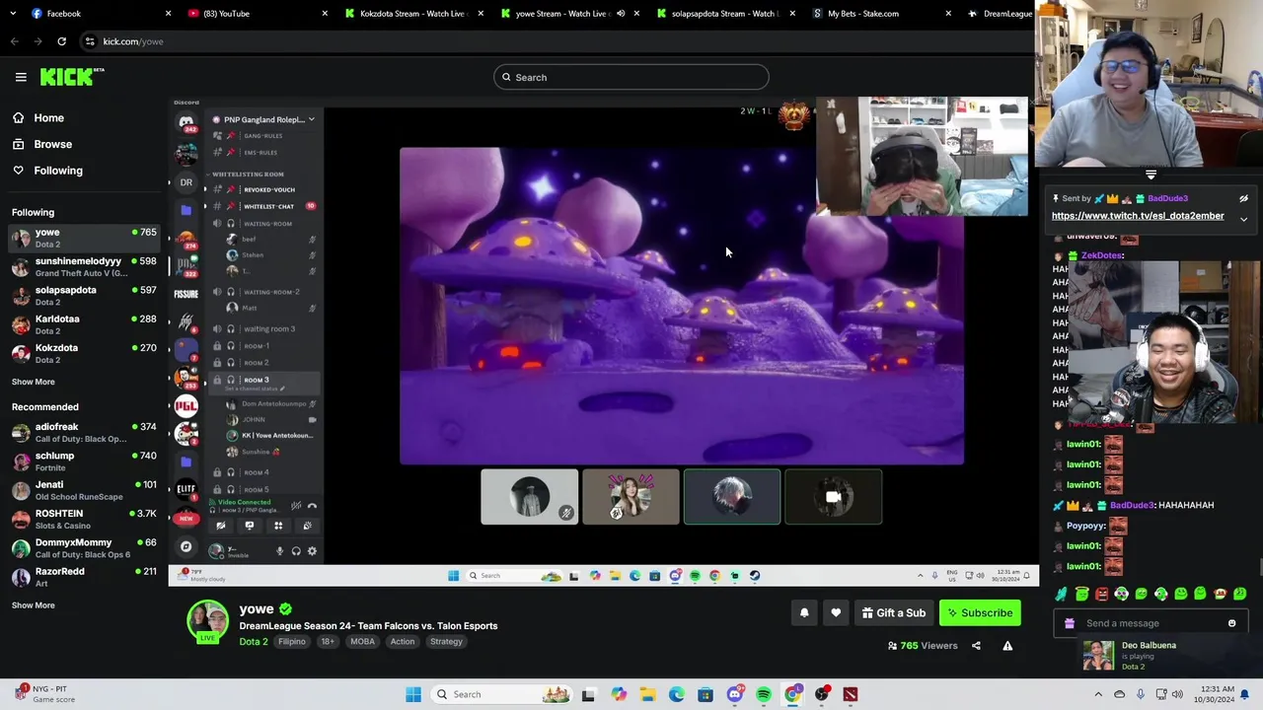Toggle Discord headphone deafen in stream
The width and height of the screenshot is (1263, 710).
(x=296, y=551)
